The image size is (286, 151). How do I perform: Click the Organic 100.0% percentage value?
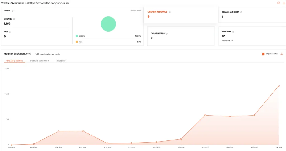[138, 36]
